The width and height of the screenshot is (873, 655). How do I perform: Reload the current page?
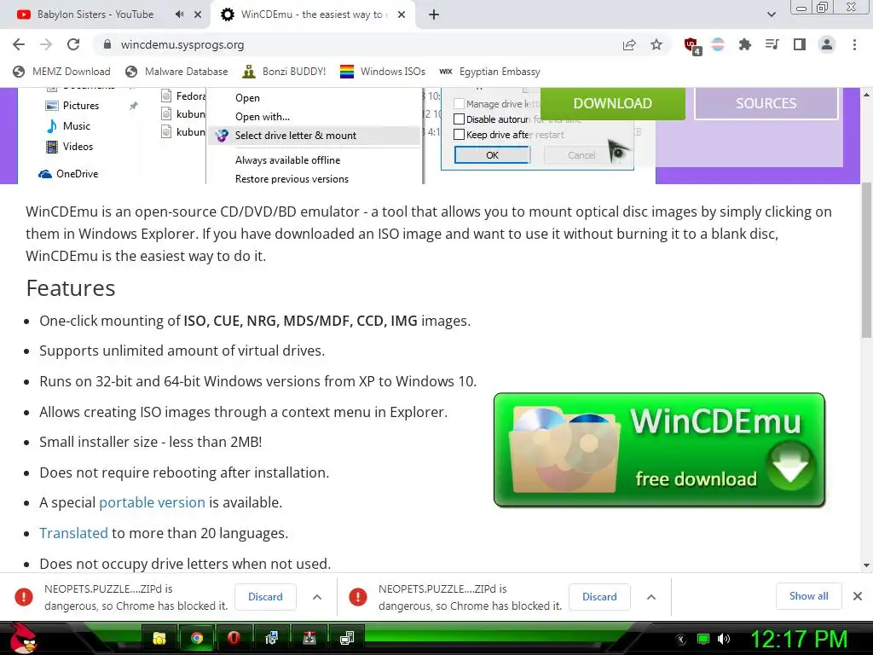click(73, 44)
